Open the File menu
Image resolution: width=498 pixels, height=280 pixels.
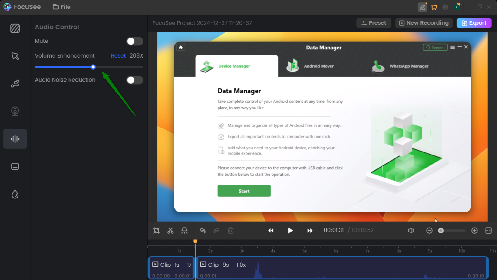tap(61, 7)
